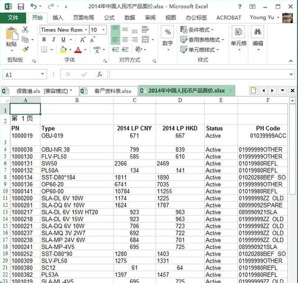Toggle align text right
This screenshot has height=283, width=298.
coord(135,40)
